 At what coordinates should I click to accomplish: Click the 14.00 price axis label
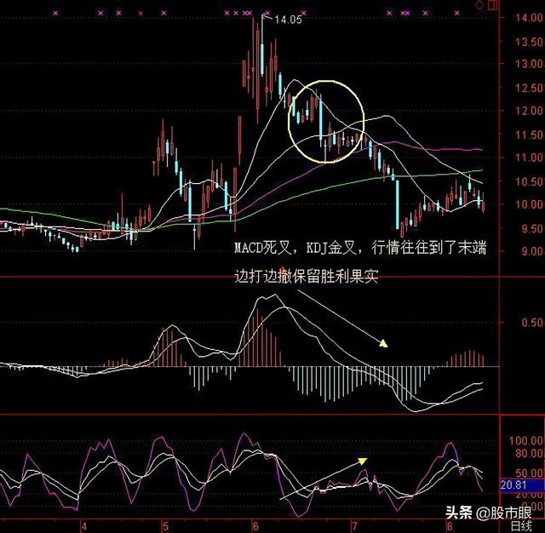[x=529, y=18]
